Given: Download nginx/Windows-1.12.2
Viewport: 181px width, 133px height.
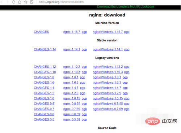Looking at the screenshot, I should [108, 67].
